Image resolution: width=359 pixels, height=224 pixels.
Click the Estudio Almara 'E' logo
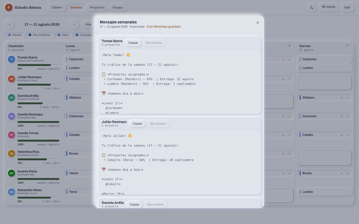(9, 7)
